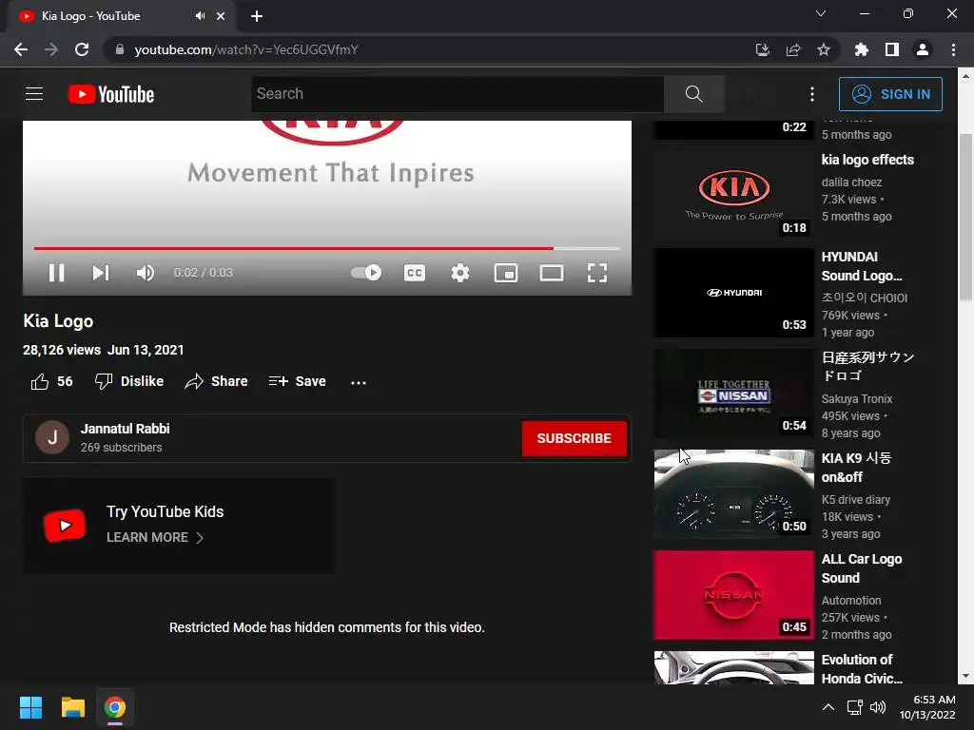Open more actions ellipsis below video
Screen dimensions: 974x730
pos(359,382)
